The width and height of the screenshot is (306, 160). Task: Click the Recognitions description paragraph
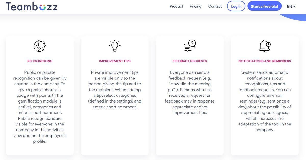pyautogui.click(x=40, y=107)
